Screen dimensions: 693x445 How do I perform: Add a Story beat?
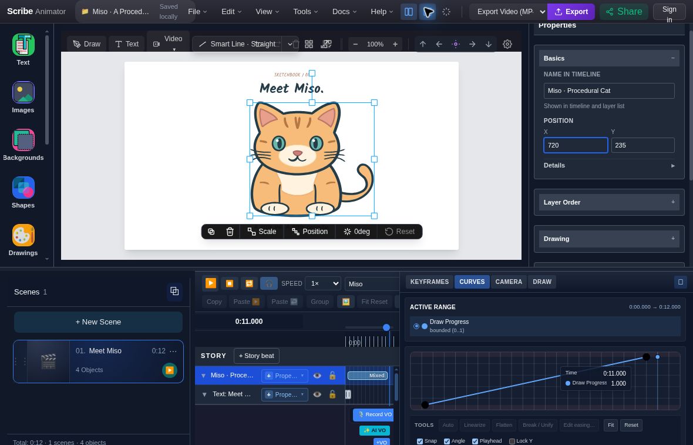pos(256,356)
